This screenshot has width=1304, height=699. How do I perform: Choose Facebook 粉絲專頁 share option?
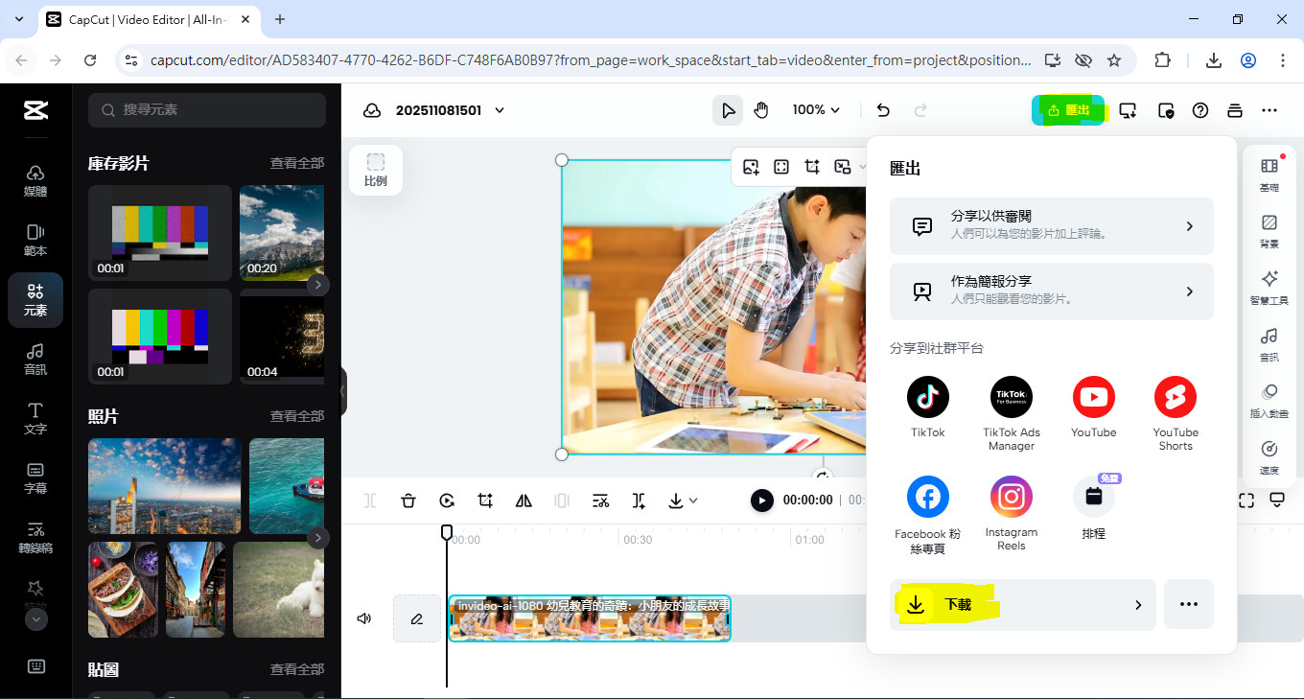pos(927,497)
